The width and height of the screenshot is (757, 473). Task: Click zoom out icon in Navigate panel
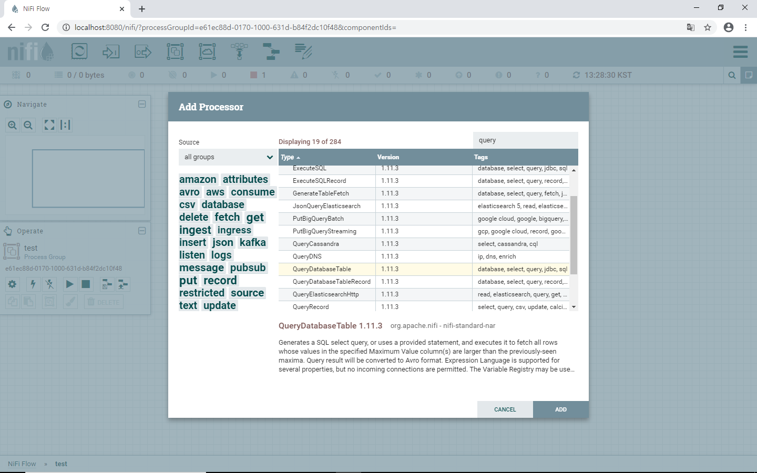click(28, 125)
